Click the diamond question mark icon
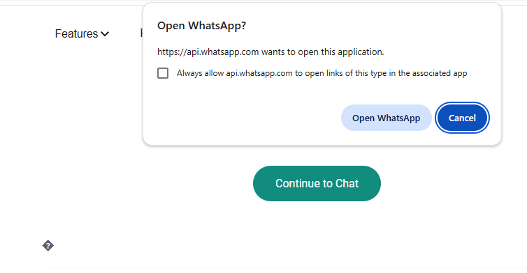527x273 pixels. (x=48, y=246)
